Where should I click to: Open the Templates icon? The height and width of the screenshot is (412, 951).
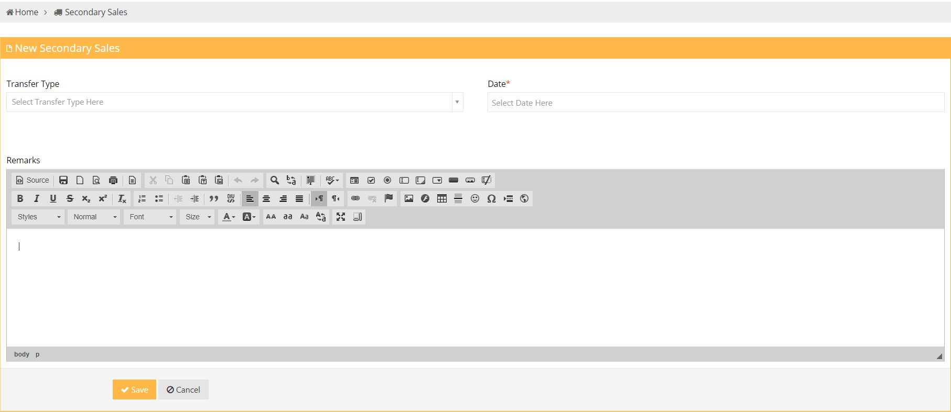click(x=132, y=180)
